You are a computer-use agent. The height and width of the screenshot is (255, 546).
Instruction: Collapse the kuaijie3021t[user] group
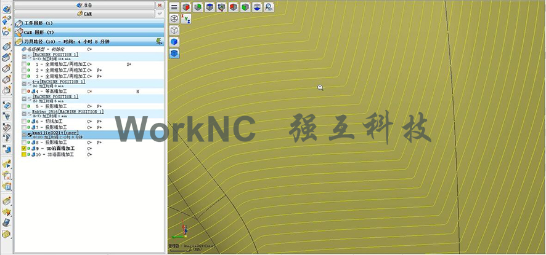point(24,135)
